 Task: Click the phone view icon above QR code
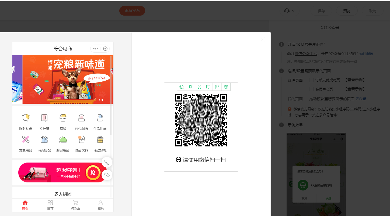click(190, 87)
